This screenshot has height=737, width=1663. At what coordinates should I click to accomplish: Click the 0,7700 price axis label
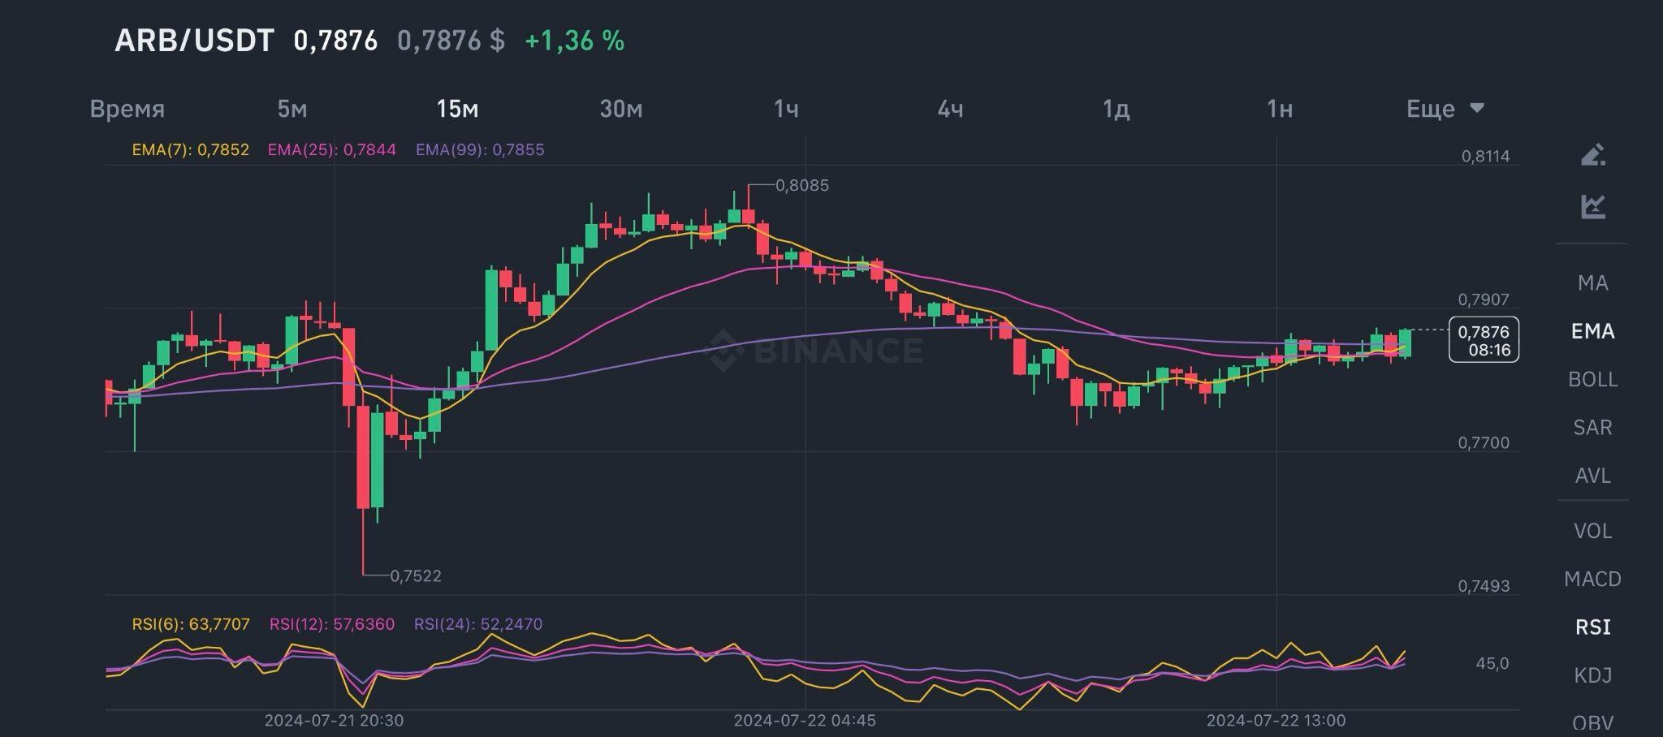tap(1484, 443)
